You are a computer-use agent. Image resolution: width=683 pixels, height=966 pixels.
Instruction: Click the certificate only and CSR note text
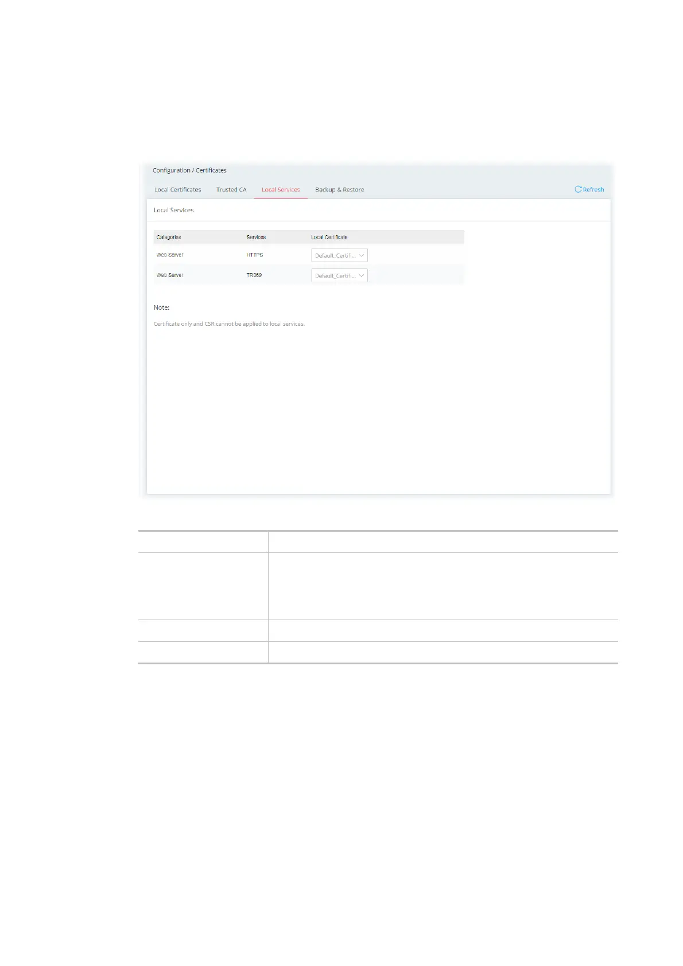tap(229, 324)
